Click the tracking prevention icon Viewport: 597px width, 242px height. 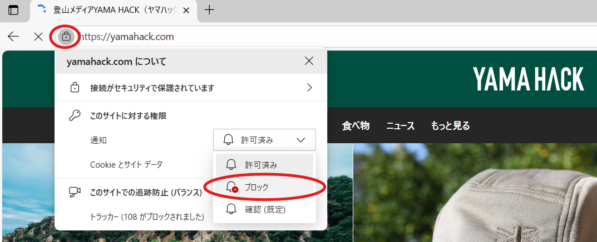tap(74, 193)
